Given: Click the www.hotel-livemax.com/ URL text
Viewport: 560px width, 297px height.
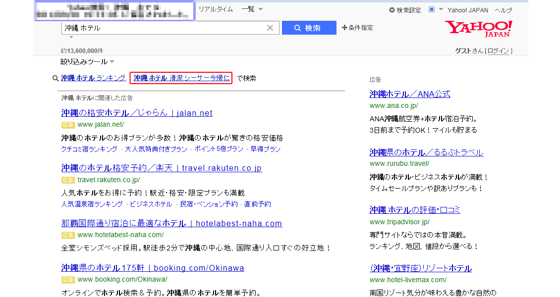Looking at the screenshot, I should (x=408, y=280).
